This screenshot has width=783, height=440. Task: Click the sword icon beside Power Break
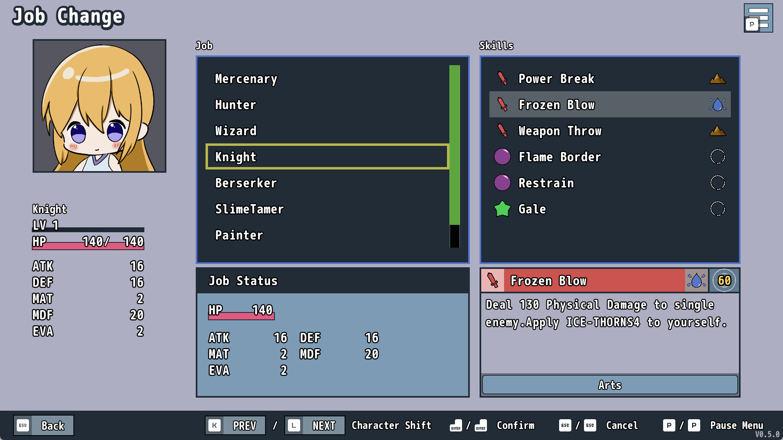coord(502,78)
